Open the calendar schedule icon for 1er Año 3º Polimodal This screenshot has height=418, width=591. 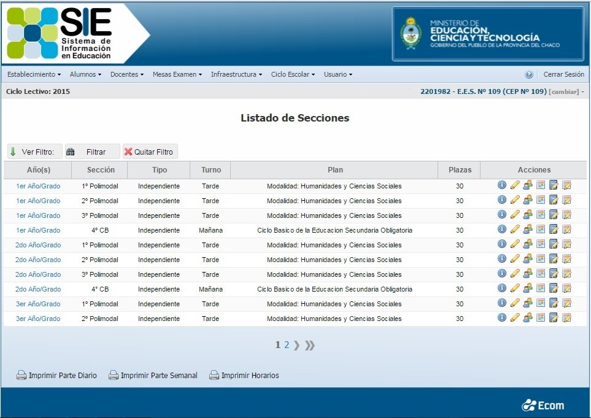click(x=541, y=215)
